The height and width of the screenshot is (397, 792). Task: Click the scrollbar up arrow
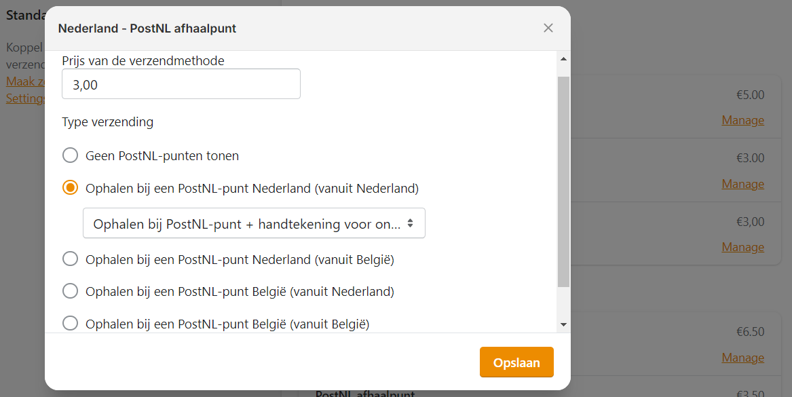pos(563,59)
